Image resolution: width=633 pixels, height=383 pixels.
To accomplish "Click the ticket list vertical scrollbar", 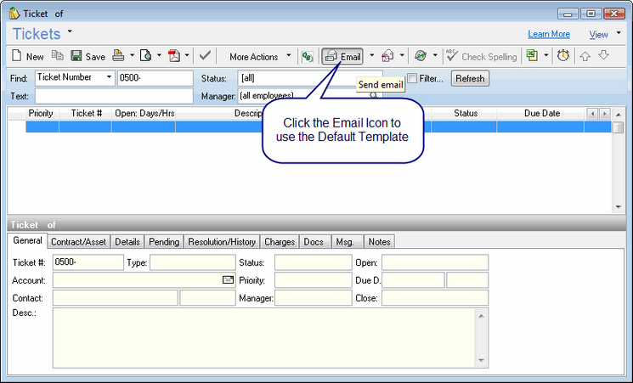I will click(619, 166).
